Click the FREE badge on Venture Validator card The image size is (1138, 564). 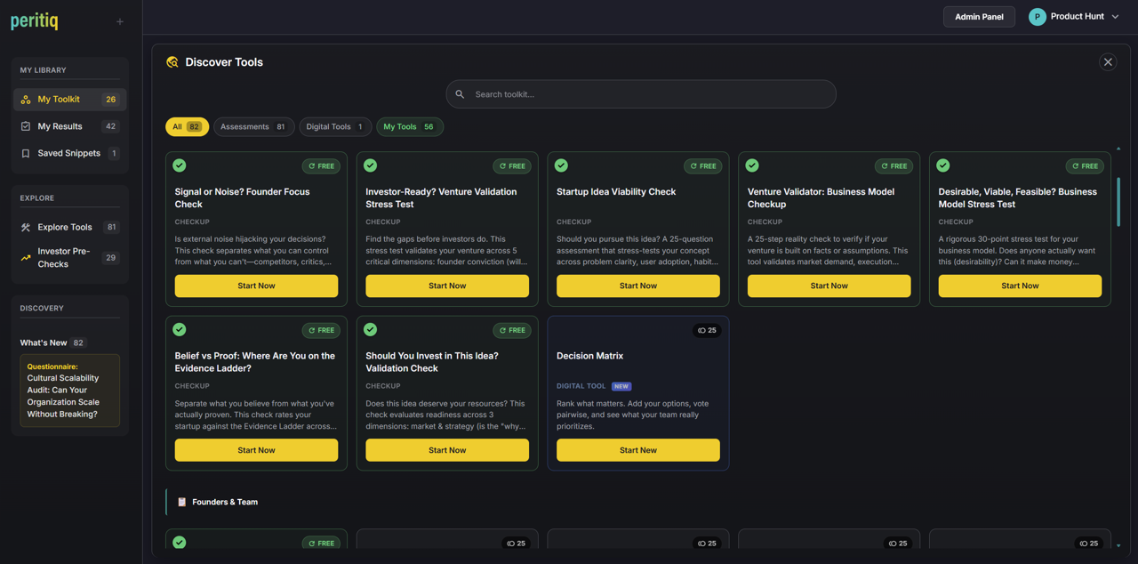pos(894,166)
